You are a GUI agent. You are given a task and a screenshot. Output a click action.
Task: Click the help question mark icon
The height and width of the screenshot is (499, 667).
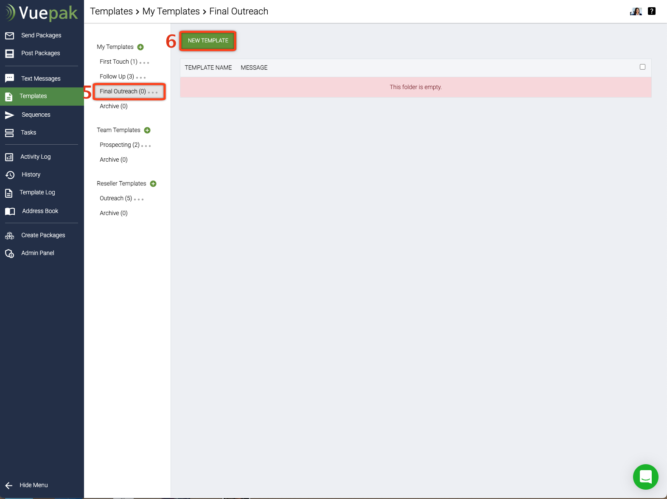tap(652, 11)
